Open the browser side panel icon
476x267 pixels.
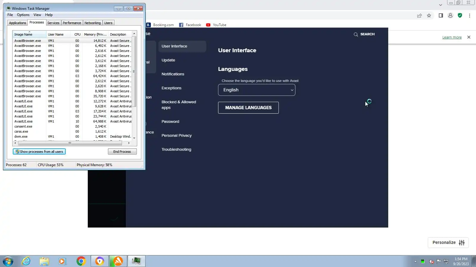point(441,16)
